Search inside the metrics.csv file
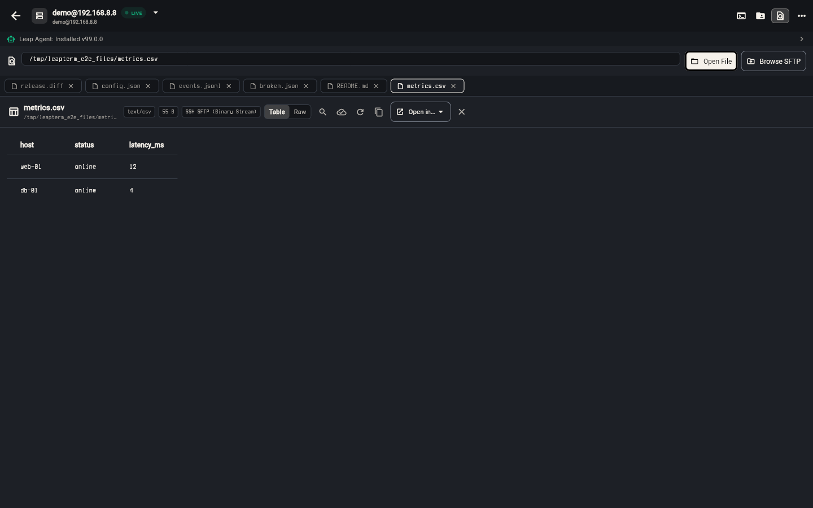This screenshot has height=508, width=813. [x=323, y=112]
